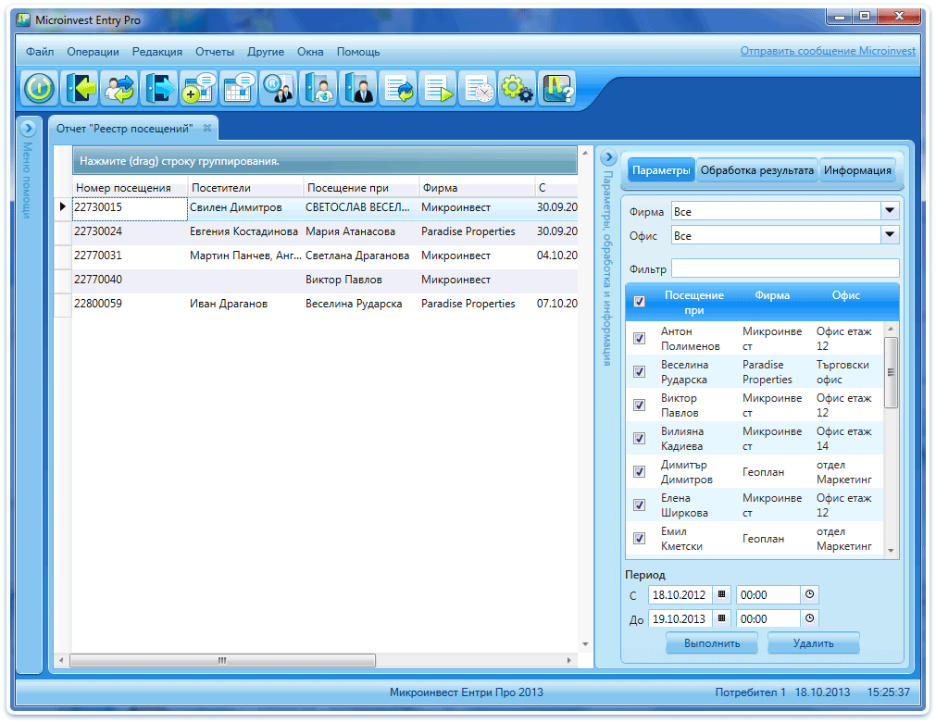Uncheck the Виктор Павлов checkbox in the filter list
936x723 pixels.
click(x=639, y=405)
